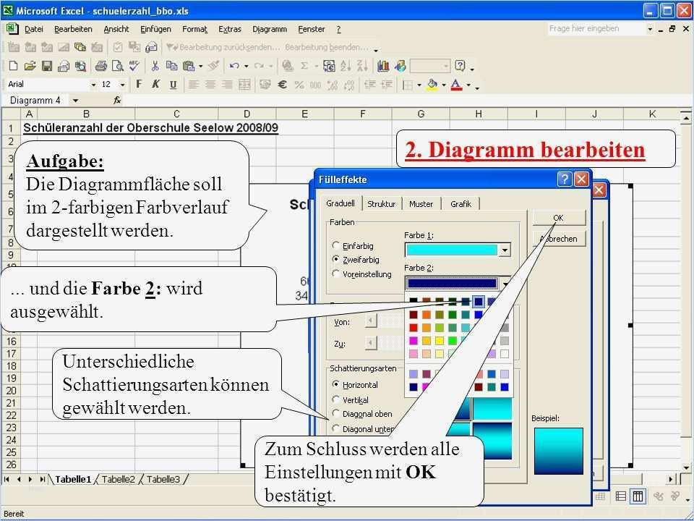The height and width of the screenshot is (521, 694).
Task: Select the Voreinstellung radio button
Action: pos(335,274)
